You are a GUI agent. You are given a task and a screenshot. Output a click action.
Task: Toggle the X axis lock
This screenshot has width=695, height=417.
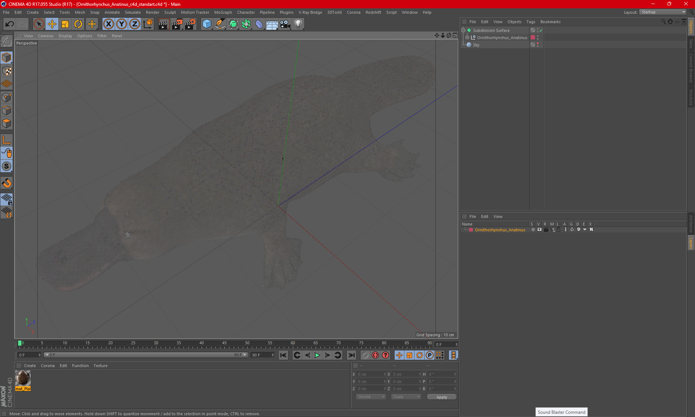tap(108, 24)
